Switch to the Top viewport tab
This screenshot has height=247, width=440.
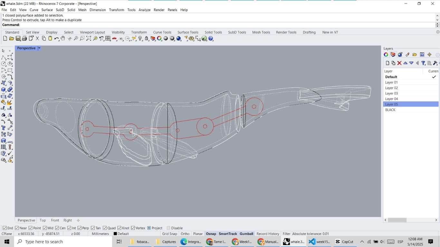(x=43, y=220)
